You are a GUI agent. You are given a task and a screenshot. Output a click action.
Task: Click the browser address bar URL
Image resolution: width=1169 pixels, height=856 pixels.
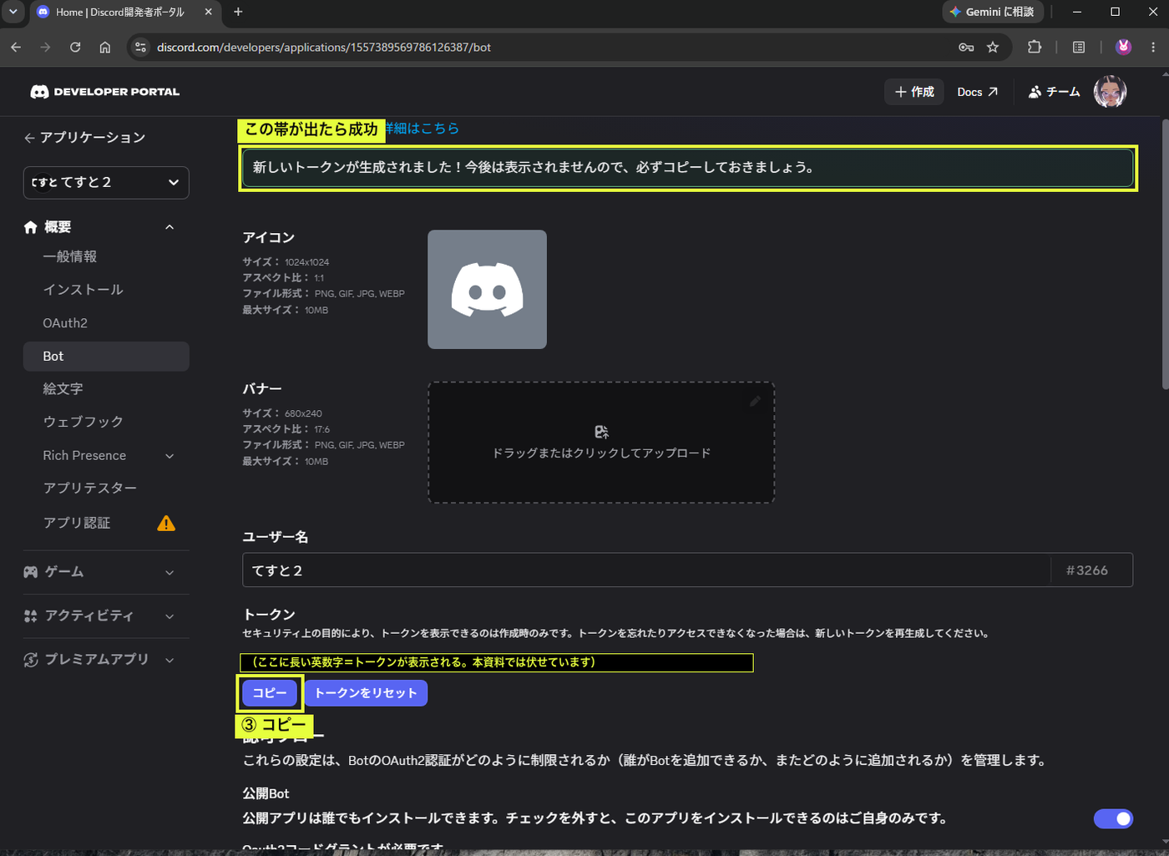coord(324,48)
